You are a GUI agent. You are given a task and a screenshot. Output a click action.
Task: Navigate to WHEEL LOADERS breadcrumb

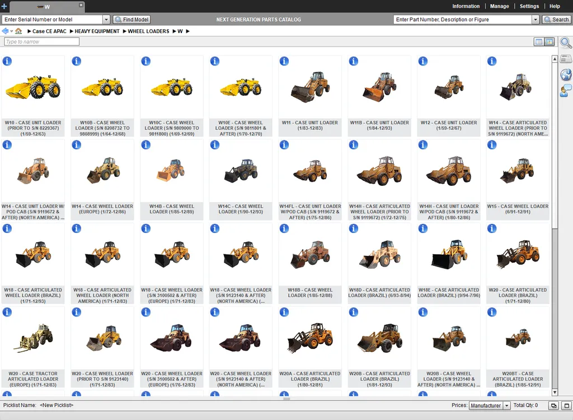pos(148,31)
